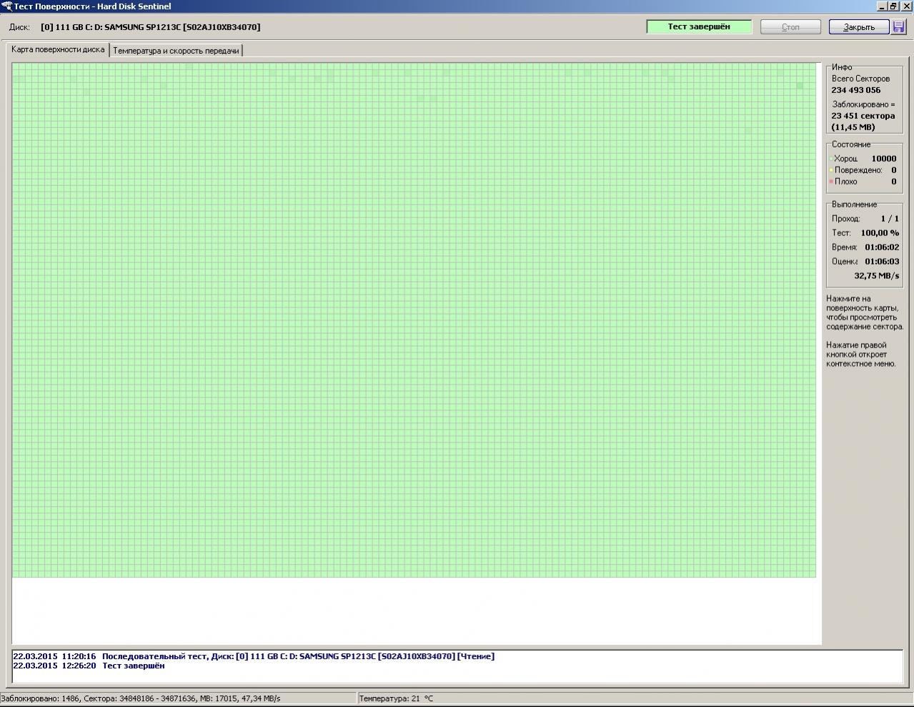Open the Карта поверхности диска tab
The height and width of the screenshot is (707, 914).
pyautogui.click(x=58, y=49)
